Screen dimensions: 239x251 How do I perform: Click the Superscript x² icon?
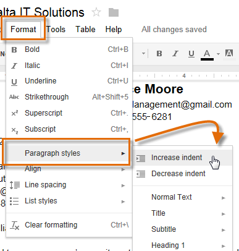click(14, 113)
